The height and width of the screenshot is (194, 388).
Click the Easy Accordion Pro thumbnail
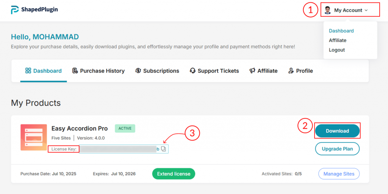click(x=34, y=137)
